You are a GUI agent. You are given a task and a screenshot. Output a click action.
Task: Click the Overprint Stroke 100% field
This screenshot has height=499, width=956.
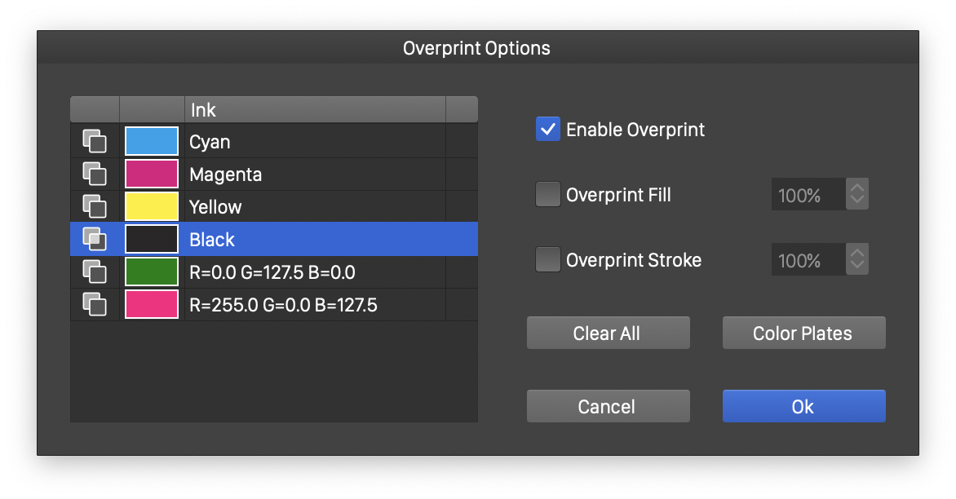coord(808,260)
